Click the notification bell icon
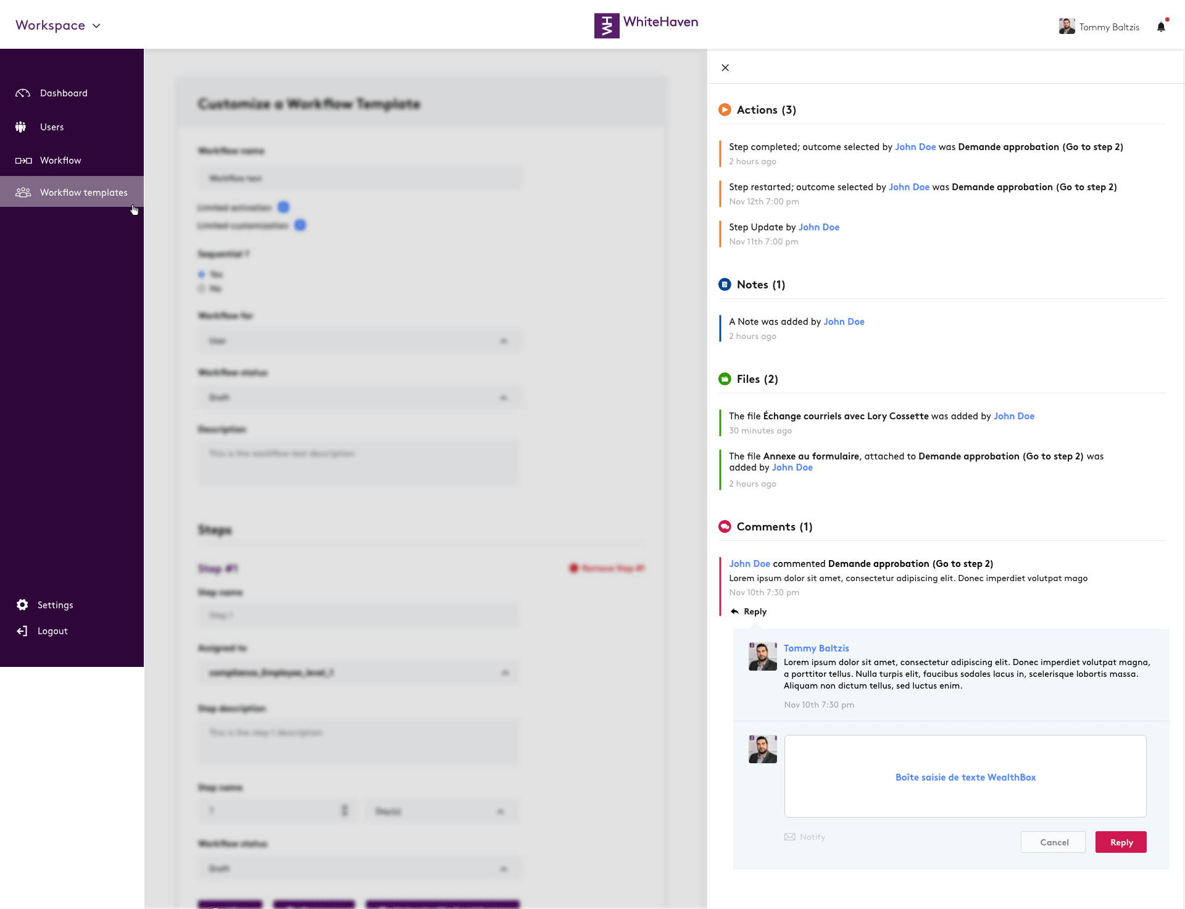This screenshot has height=909, width=1185. (x=1161, y=27)
